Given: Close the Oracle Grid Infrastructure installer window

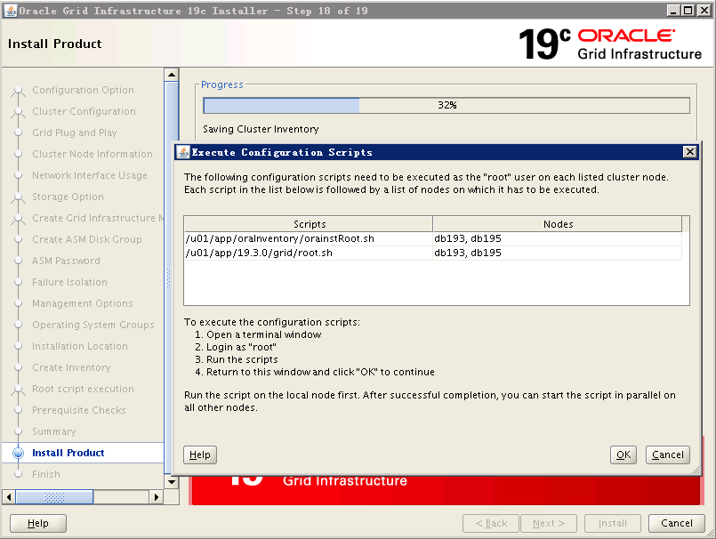Looking at the screenshot, I should click(704, 10).
